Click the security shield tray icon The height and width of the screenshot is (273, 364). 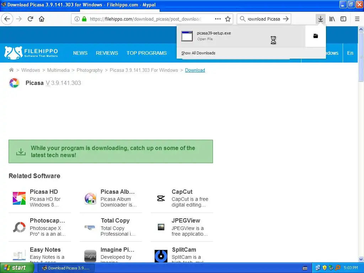pos(325,268)
